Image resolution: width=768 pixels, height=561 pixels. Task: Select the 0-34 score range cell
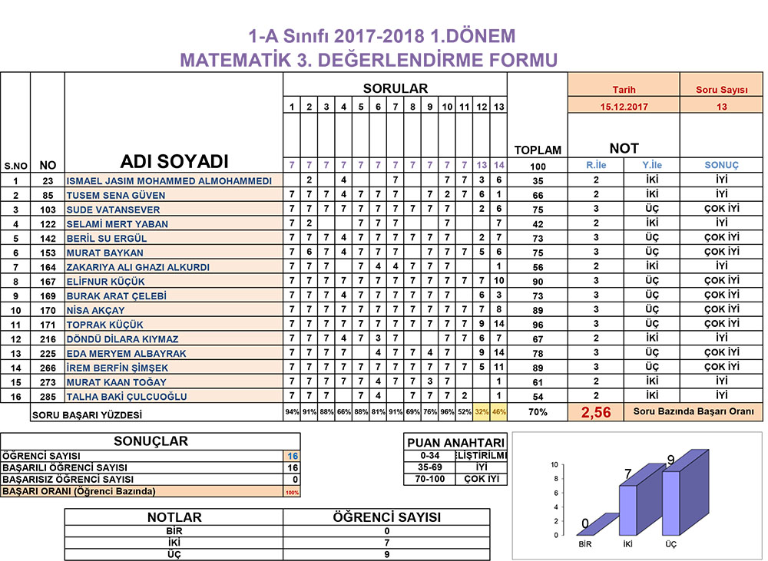pos(429,455)
